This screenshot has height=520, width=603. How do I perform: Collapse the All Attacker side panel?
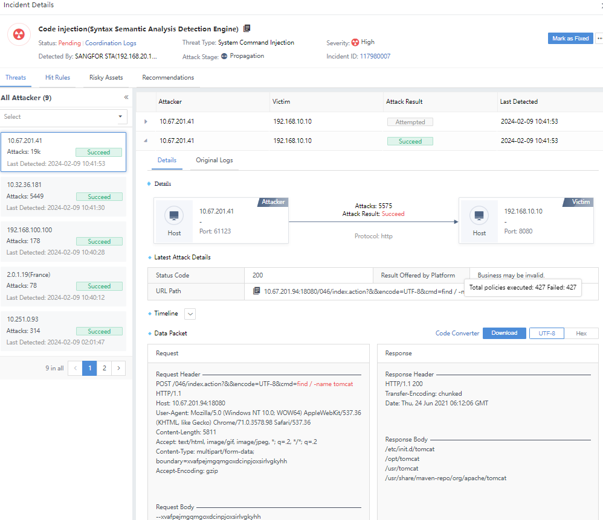point(126,97)
